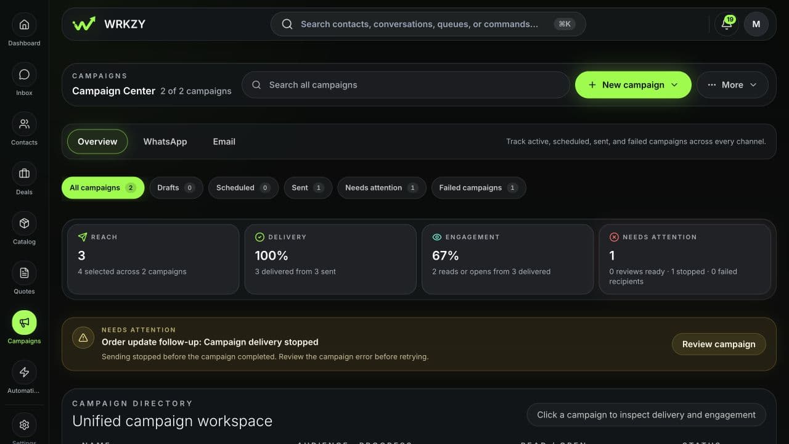Expand the New campaign dropdown
The image size is (789, 444).
point(633,85)
